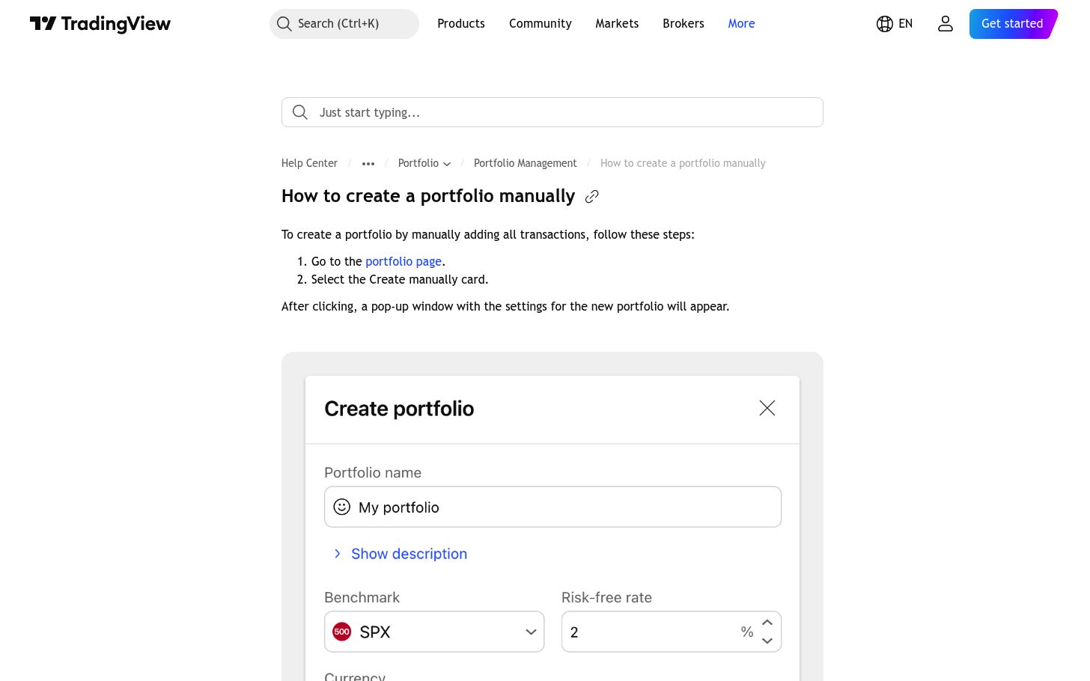The height and width of the screenshot is (681, 1090).
Task: Click the SPX 500 benchmark logo
Action: coord(342,632)
